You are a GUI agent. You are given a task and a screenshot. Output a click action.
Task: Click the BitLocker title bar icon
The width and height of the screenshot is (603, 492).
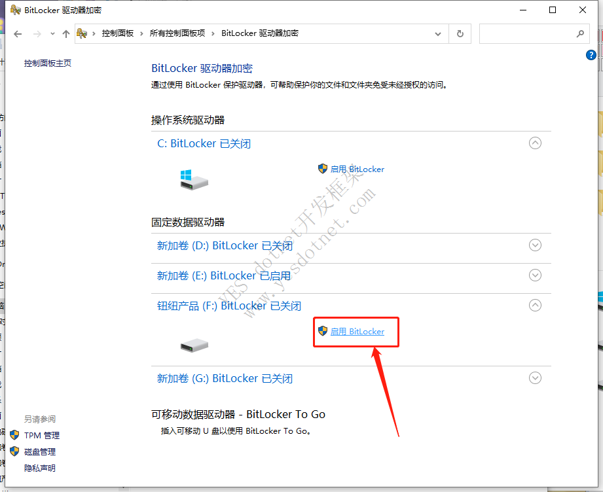[15, 10]
